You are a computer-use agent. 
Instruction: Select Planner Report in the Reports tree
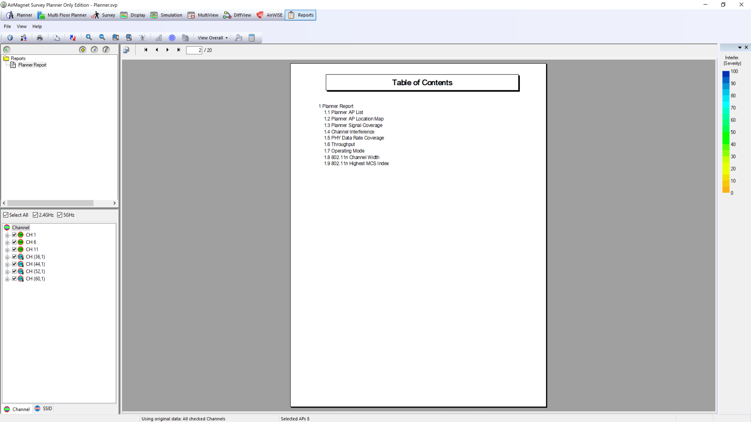point(33,65)
